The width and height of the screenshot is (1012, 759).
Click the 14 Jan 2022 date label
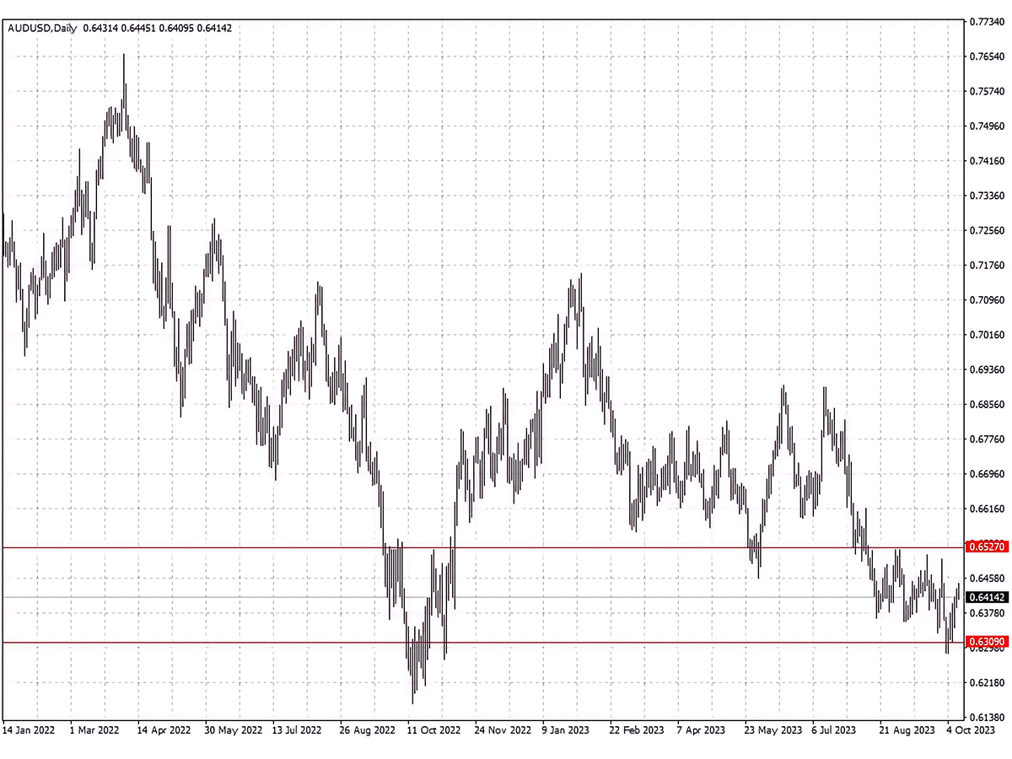[x=30, y=729]
